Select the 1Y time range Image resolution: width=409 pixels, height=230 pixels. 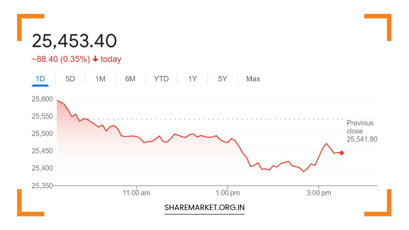[x=192, y=79]
